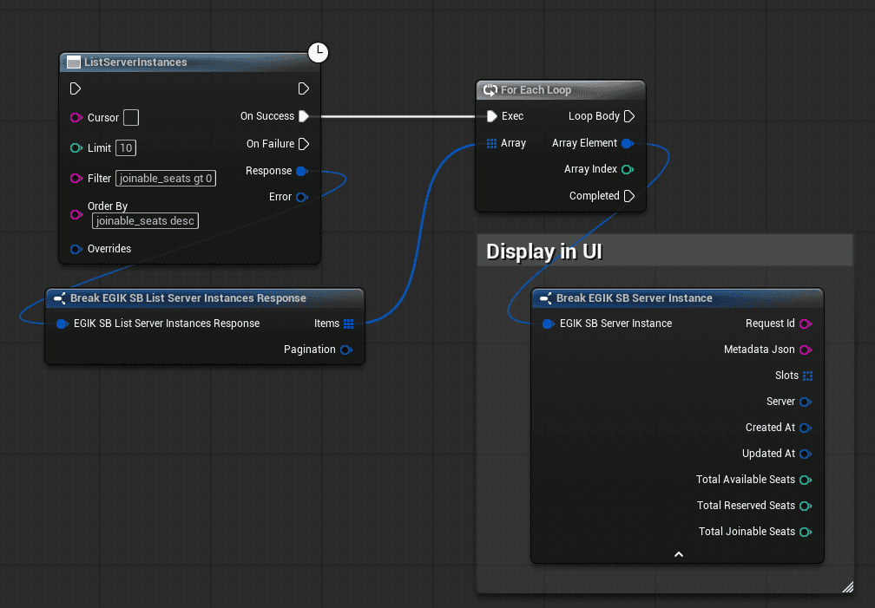Edit the Order By field joinable_seats desc
The image size is (875, 608).
(144, 220)
